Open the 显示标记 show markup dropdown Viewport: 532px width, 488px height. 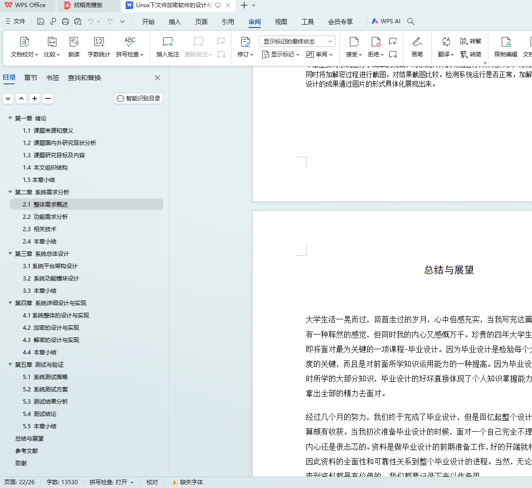click(x=281, y=54)
